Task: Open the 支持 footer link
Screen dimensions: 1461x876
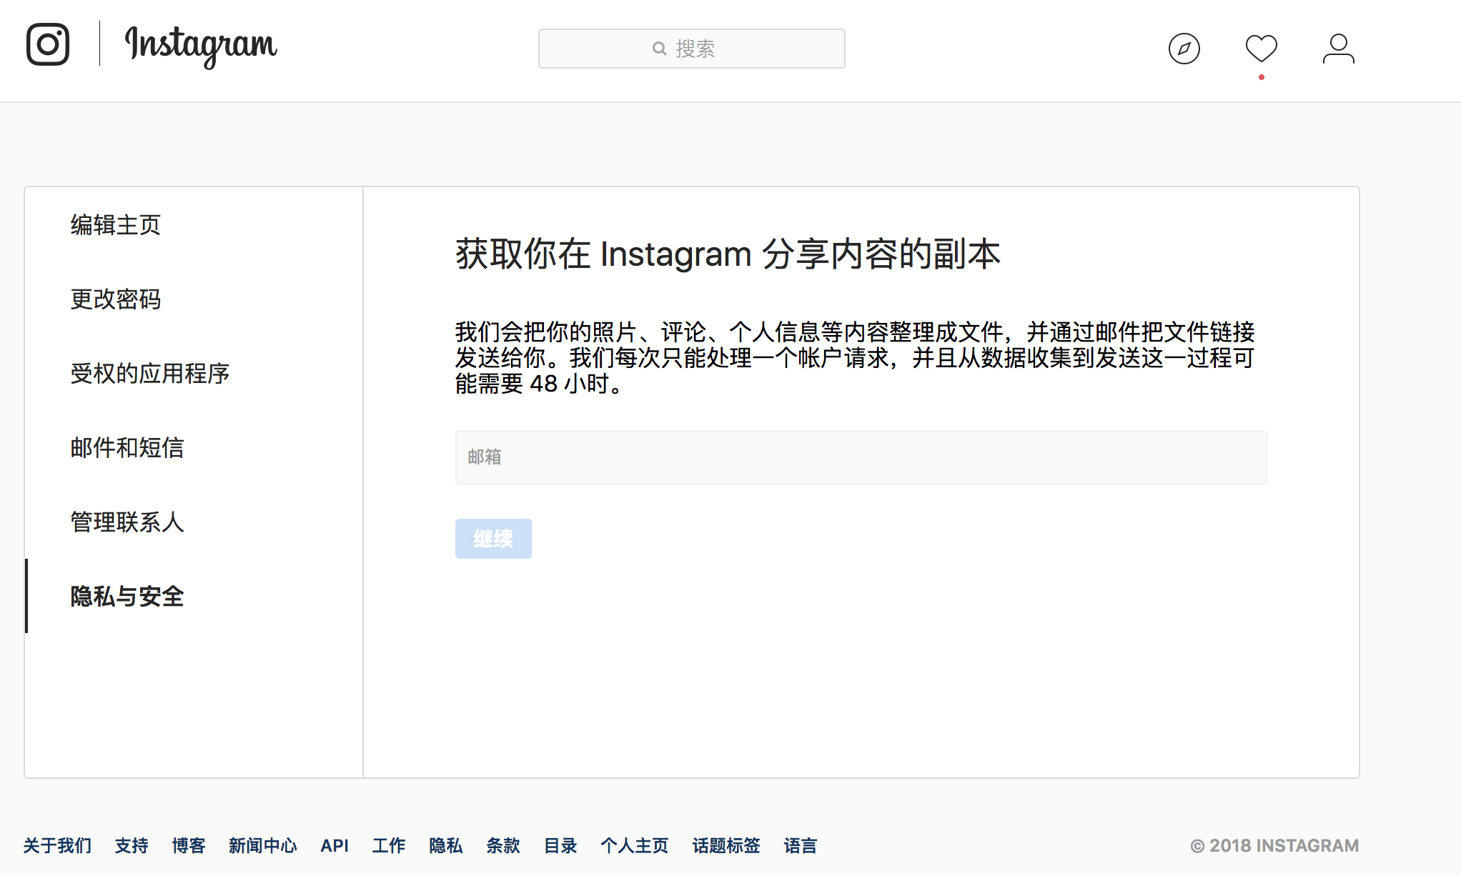Action: pyautogui.click(x=132, y=846)
